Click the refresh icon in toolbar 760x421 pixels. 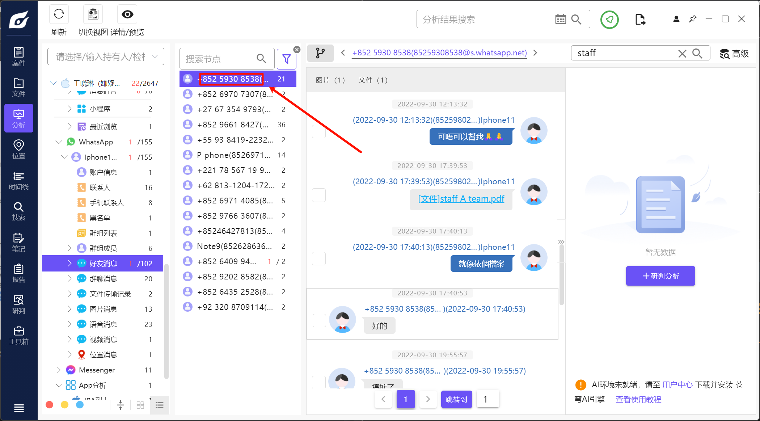point(59,14)
